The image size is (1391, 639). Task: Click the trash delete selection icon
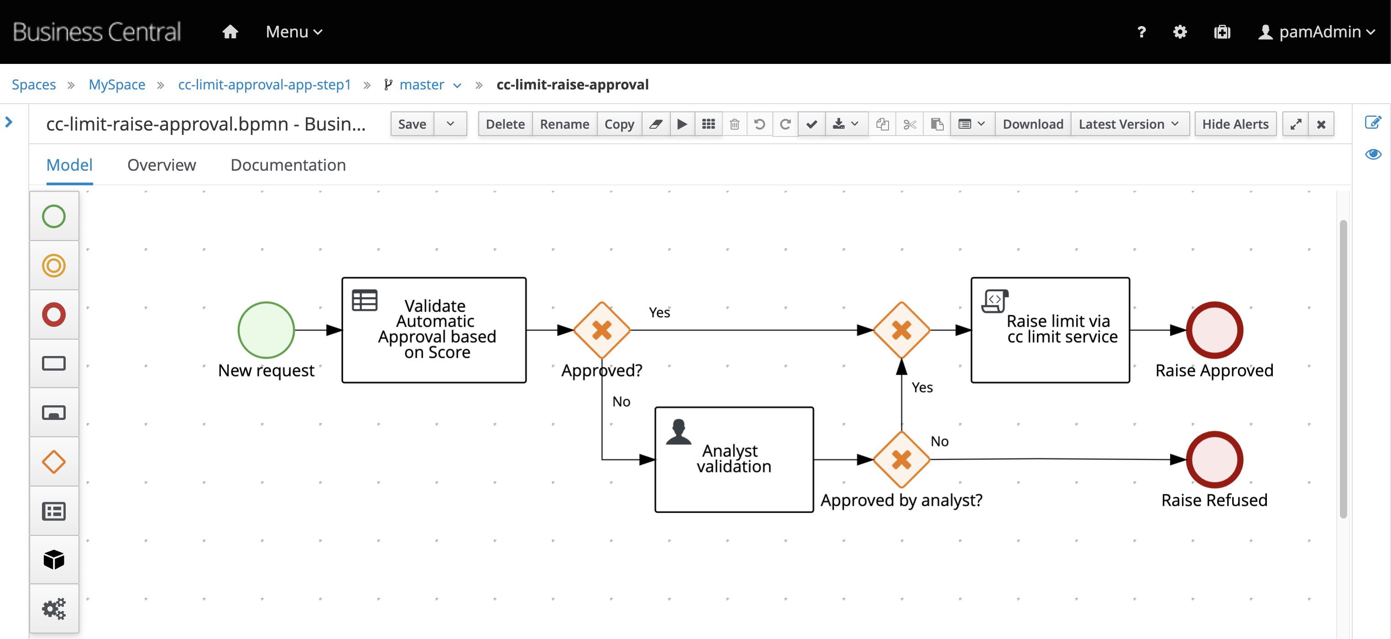[734, 124]
